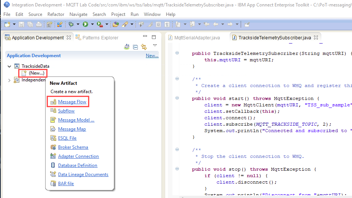The width and height of the screenshot is (352, 198).
Task: Switch to the MqttSerialAdapter.java editor tab
Action: (194, 37)
